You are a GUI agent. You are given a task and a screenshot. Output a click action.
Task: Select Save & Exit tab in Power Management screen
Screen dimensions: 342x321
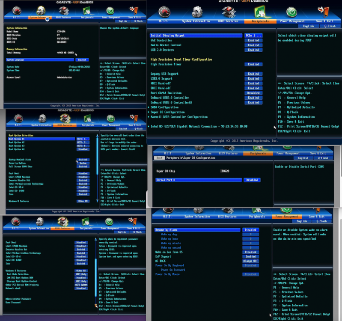pos(317,217)
